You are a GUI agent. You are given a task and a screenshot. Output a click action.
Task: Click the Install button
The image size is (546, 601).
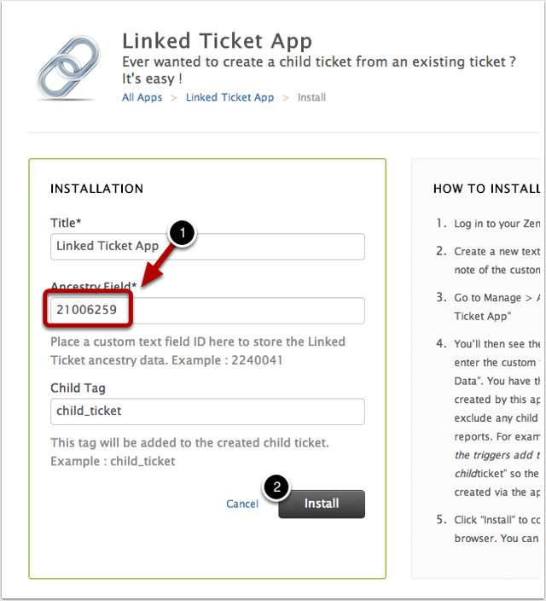click(322, 504)
